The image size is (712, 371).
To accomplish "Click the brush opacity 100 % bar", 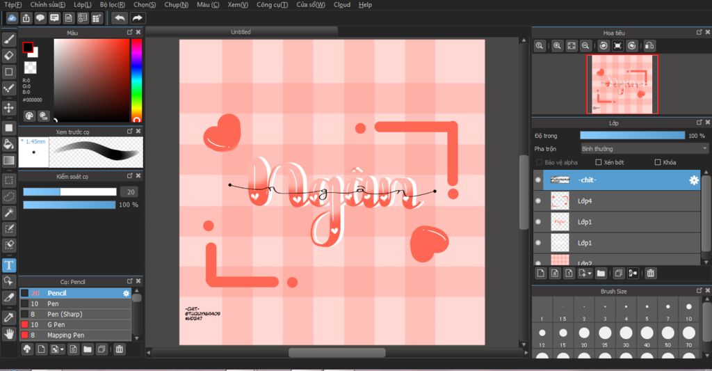I will pos(70,205).
